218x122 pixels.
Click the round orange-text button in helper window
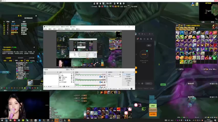tap(144, 54)
